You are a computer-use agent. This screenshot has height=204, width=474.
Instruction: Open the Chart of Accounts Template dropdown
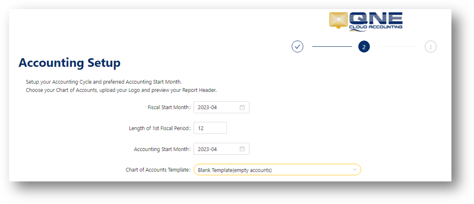pos(277,170)
